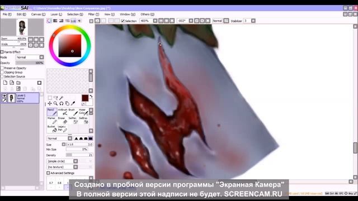The height and width of the screenshot is (201, 358).
Task: Enable Clipping Group checkbox
Action: point(2,72)
